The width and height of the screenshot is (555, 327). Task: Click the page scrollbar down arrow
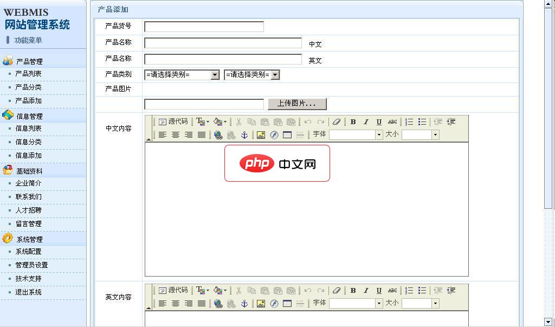click(548, 322)
